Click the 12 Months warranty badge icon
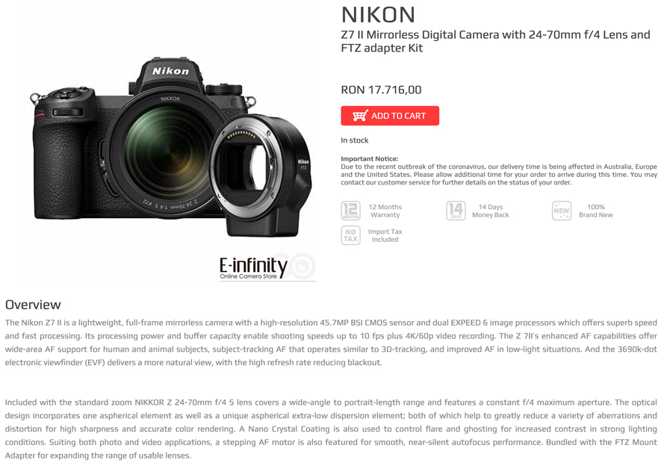Viewport: 661px width, 463px height. click(351, 211)
